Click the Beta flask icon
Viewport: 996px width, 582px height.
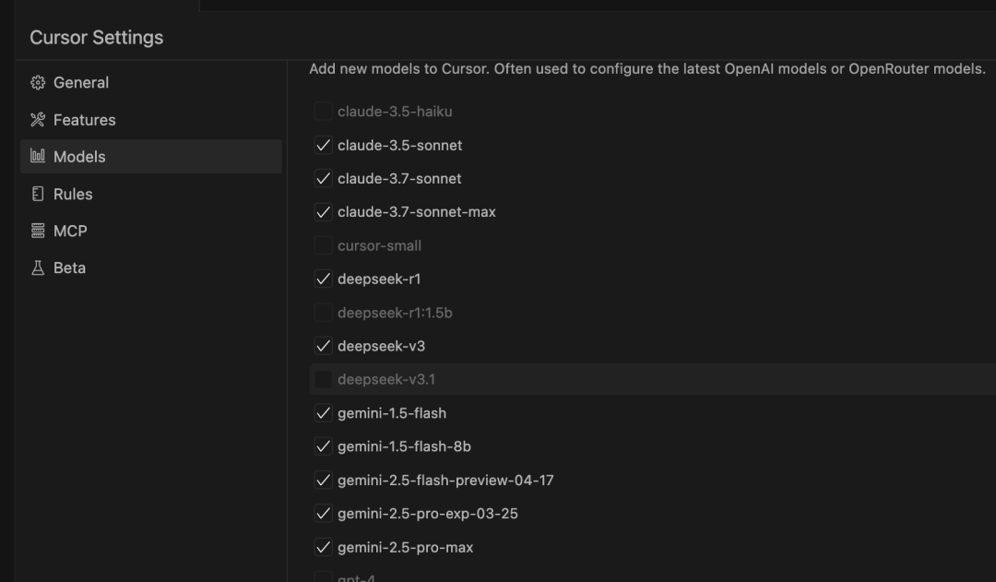coord(38,267)
